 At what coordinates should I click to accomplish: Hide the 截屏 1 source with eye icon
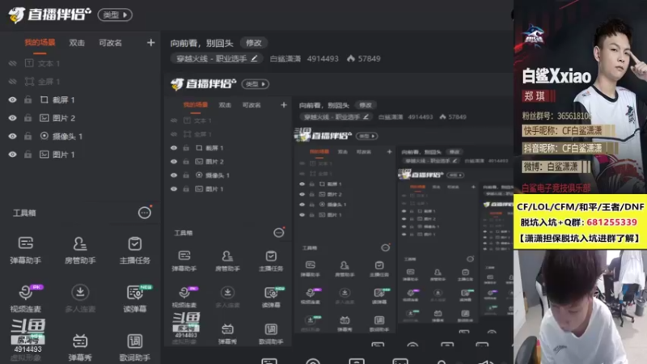tap(12, 99)
